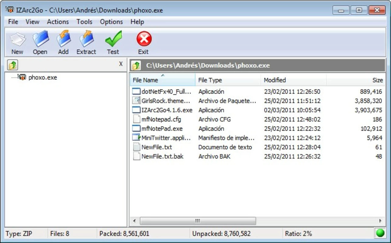Go up a folder in the left tree pane
The image size is (391, 243).
pyautogui.click(x=12, y=65)
